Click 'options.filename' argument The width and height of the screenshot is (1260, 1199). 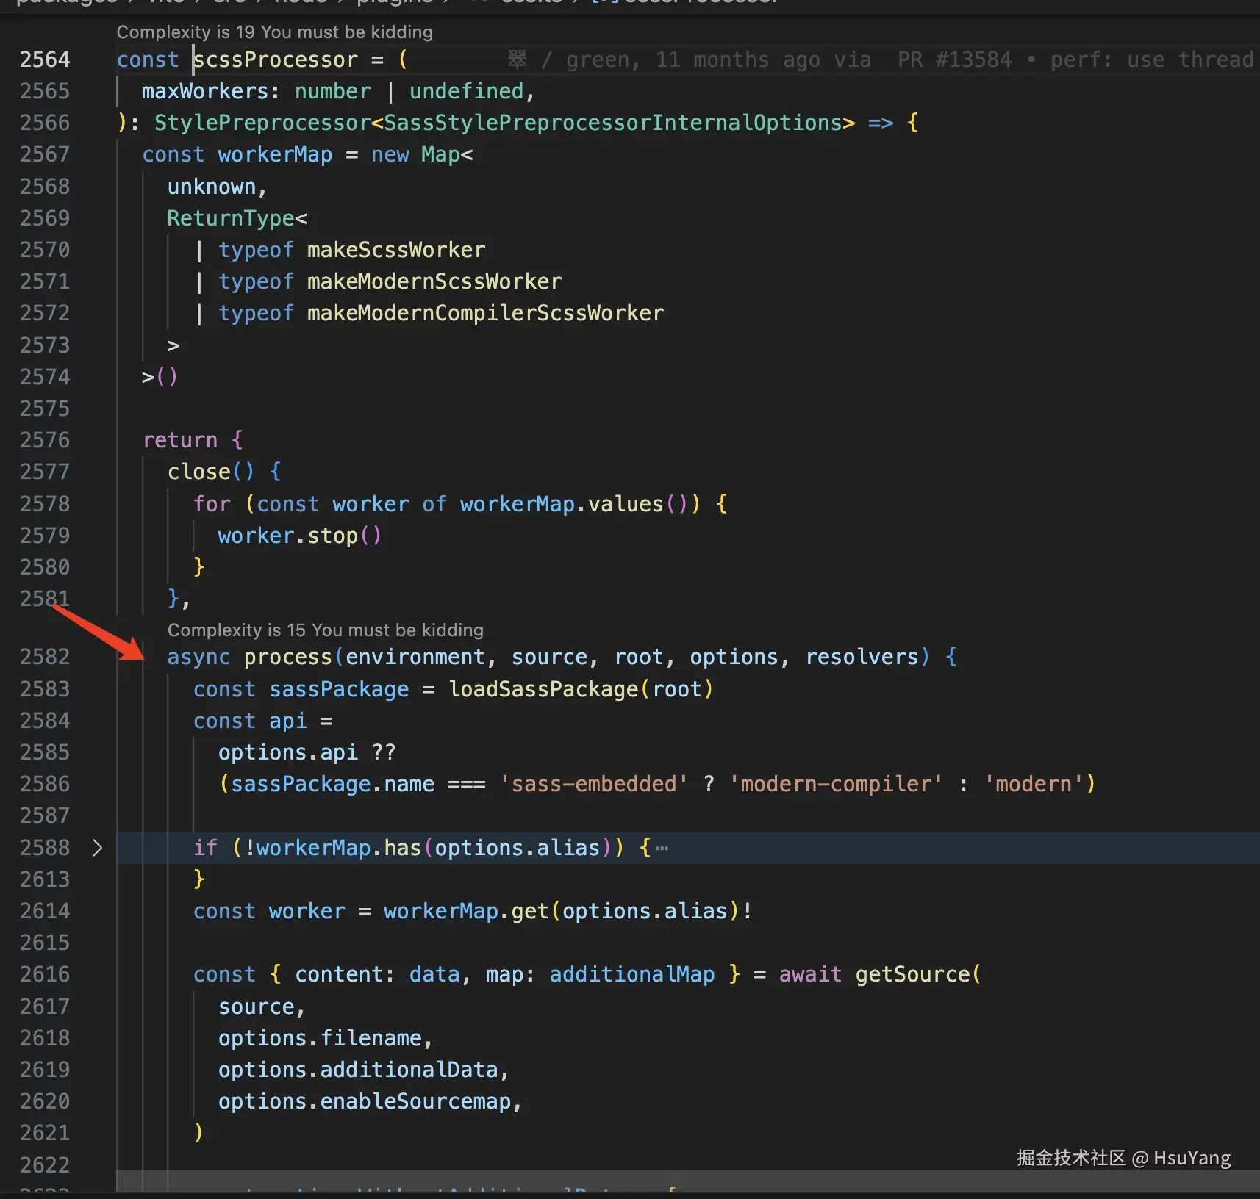320,1038
